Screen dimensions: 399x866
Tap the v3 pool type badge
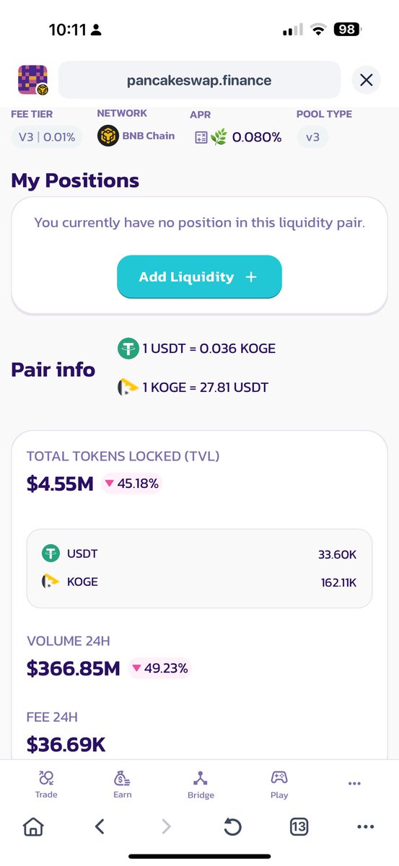pos(312,136)
